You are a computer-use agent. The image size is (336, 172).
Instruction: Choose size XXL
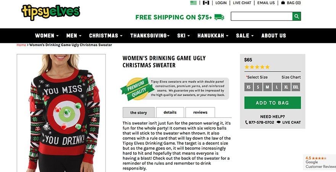pos(296,87)
